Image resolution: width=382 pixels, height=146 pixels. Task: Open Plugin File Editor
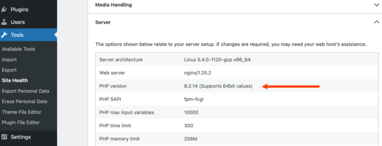21,123
